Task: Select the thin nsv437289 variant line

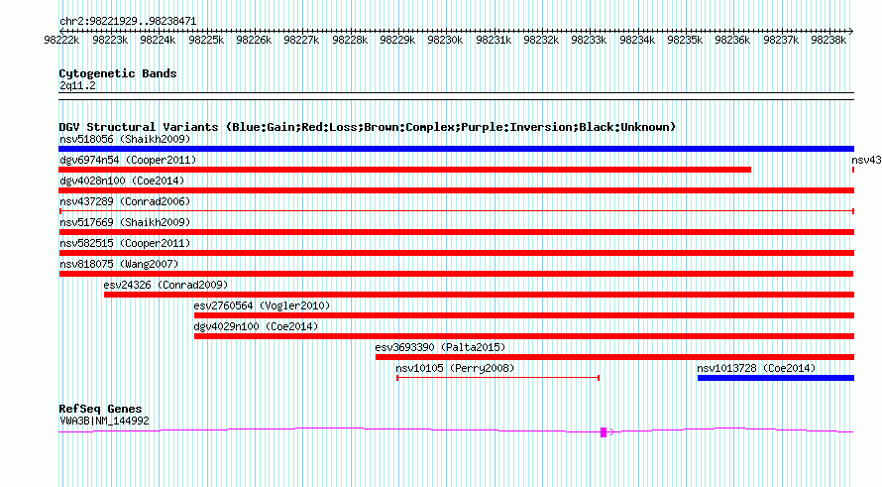Action: click(456, 211)
